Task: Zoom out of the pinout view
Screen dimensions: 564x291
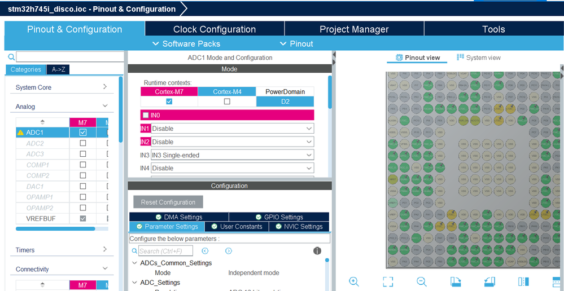Action: (x=422, y=281)
